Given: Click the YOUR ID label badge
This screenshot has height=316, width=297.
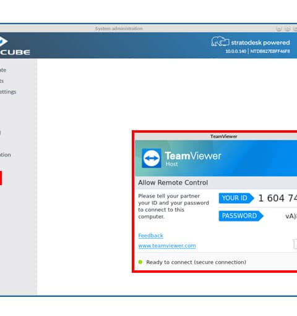Looking at the screenshot, I should click(236, 198).
